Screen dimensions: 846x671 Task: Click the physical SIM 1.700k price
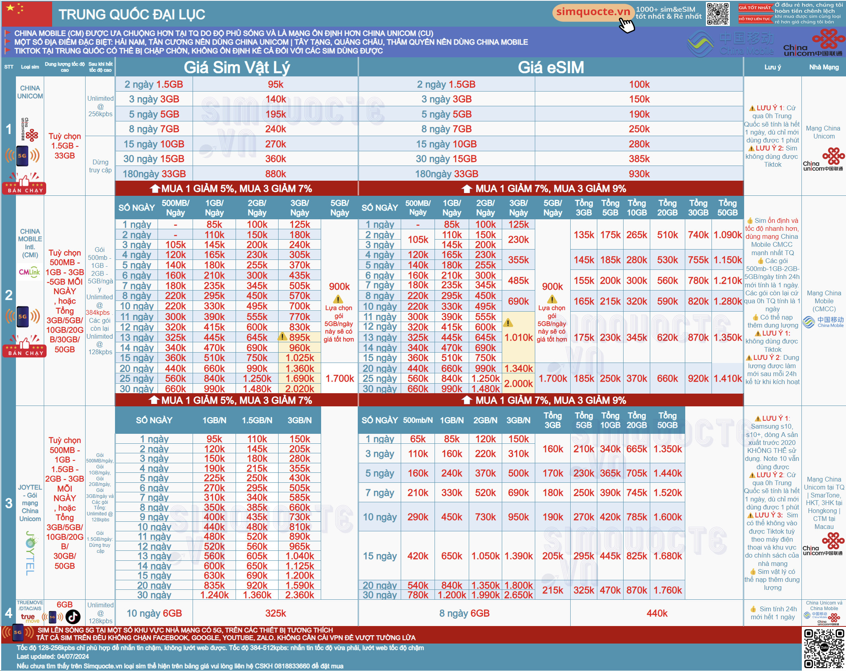(339, 378)
